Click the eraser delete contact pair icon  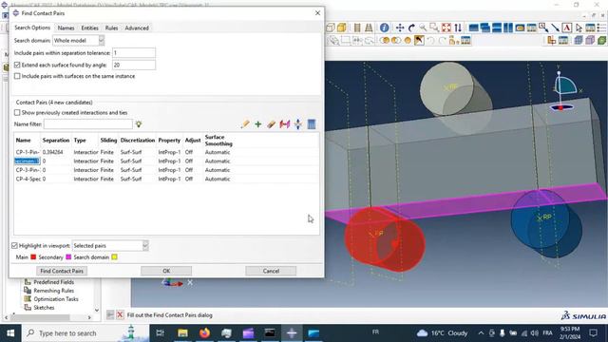coord(272,124)
